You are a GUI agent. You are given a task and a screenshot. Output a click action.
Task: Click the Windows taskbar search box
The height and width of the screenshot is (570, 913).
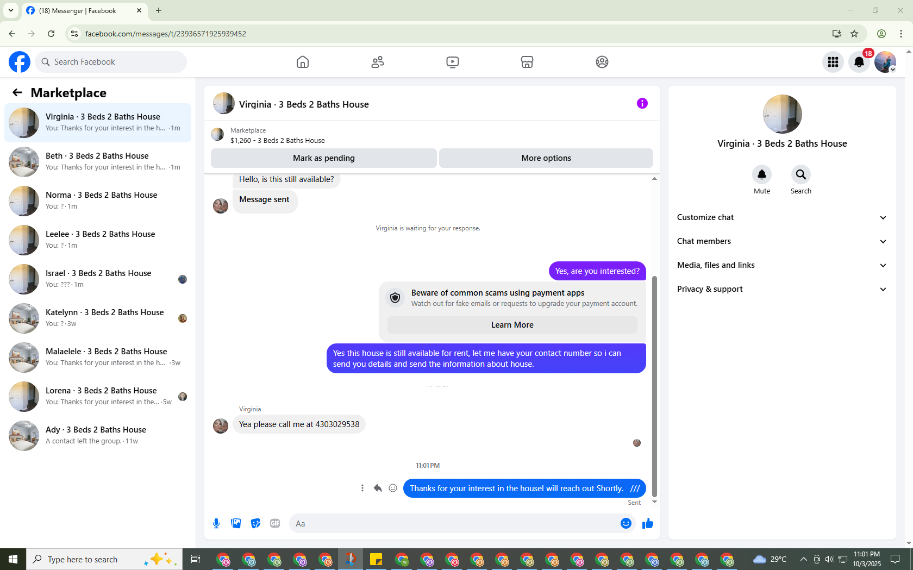click(104, 559)
